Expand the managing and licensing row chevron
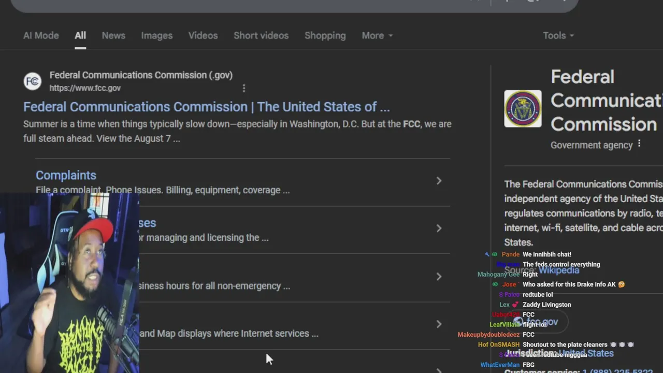This screenshot has width=663, height=373. pos(439,228)
